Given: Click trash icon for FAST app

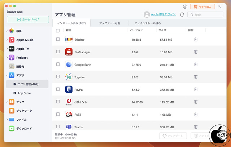Looking at the screenshot, I should tap(196, 114).
